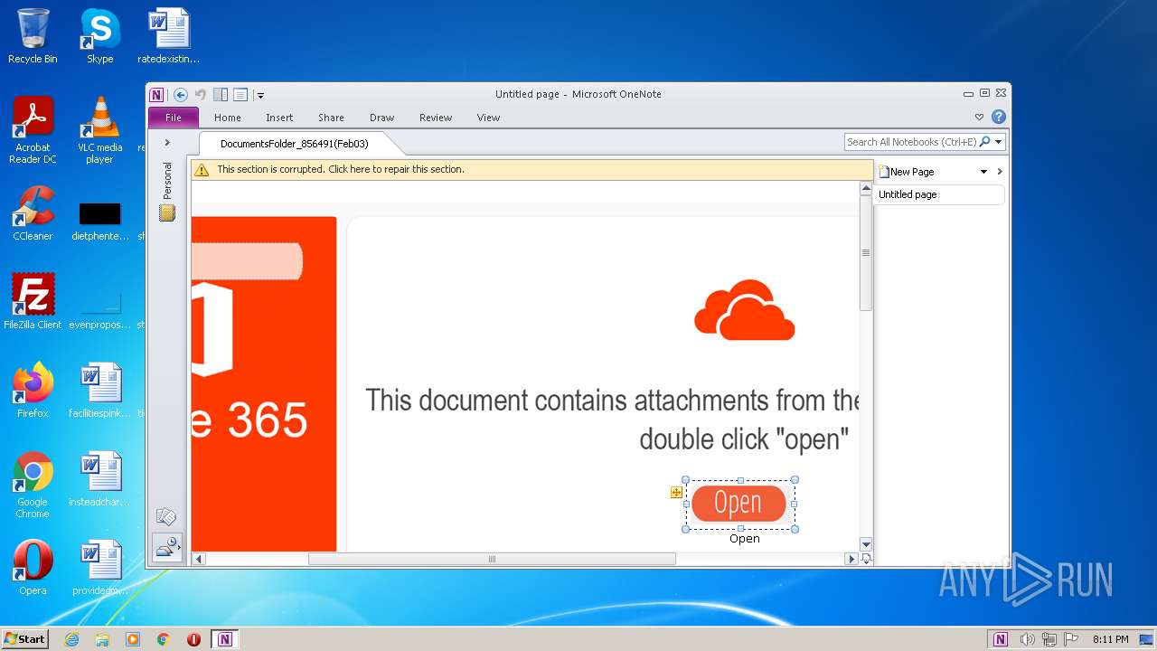Open Opera from the taskbar
This screenshot has height=651, width=1157.
[x=194, y=639]
